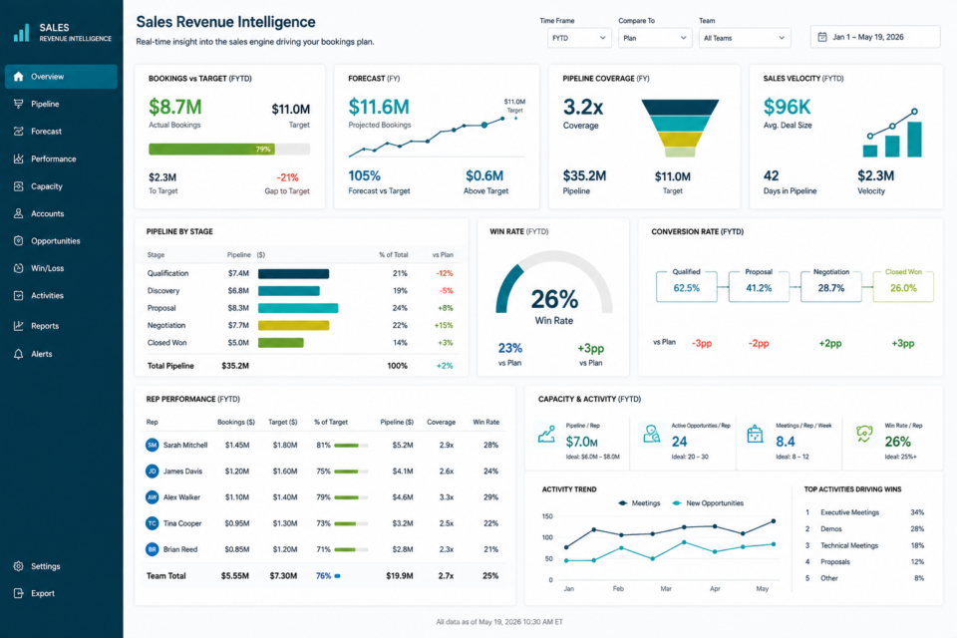This screenshot has width=957, height=638.
Task: Click the Coverage column header in Rep Performance
Action: (x=441, y=422)
